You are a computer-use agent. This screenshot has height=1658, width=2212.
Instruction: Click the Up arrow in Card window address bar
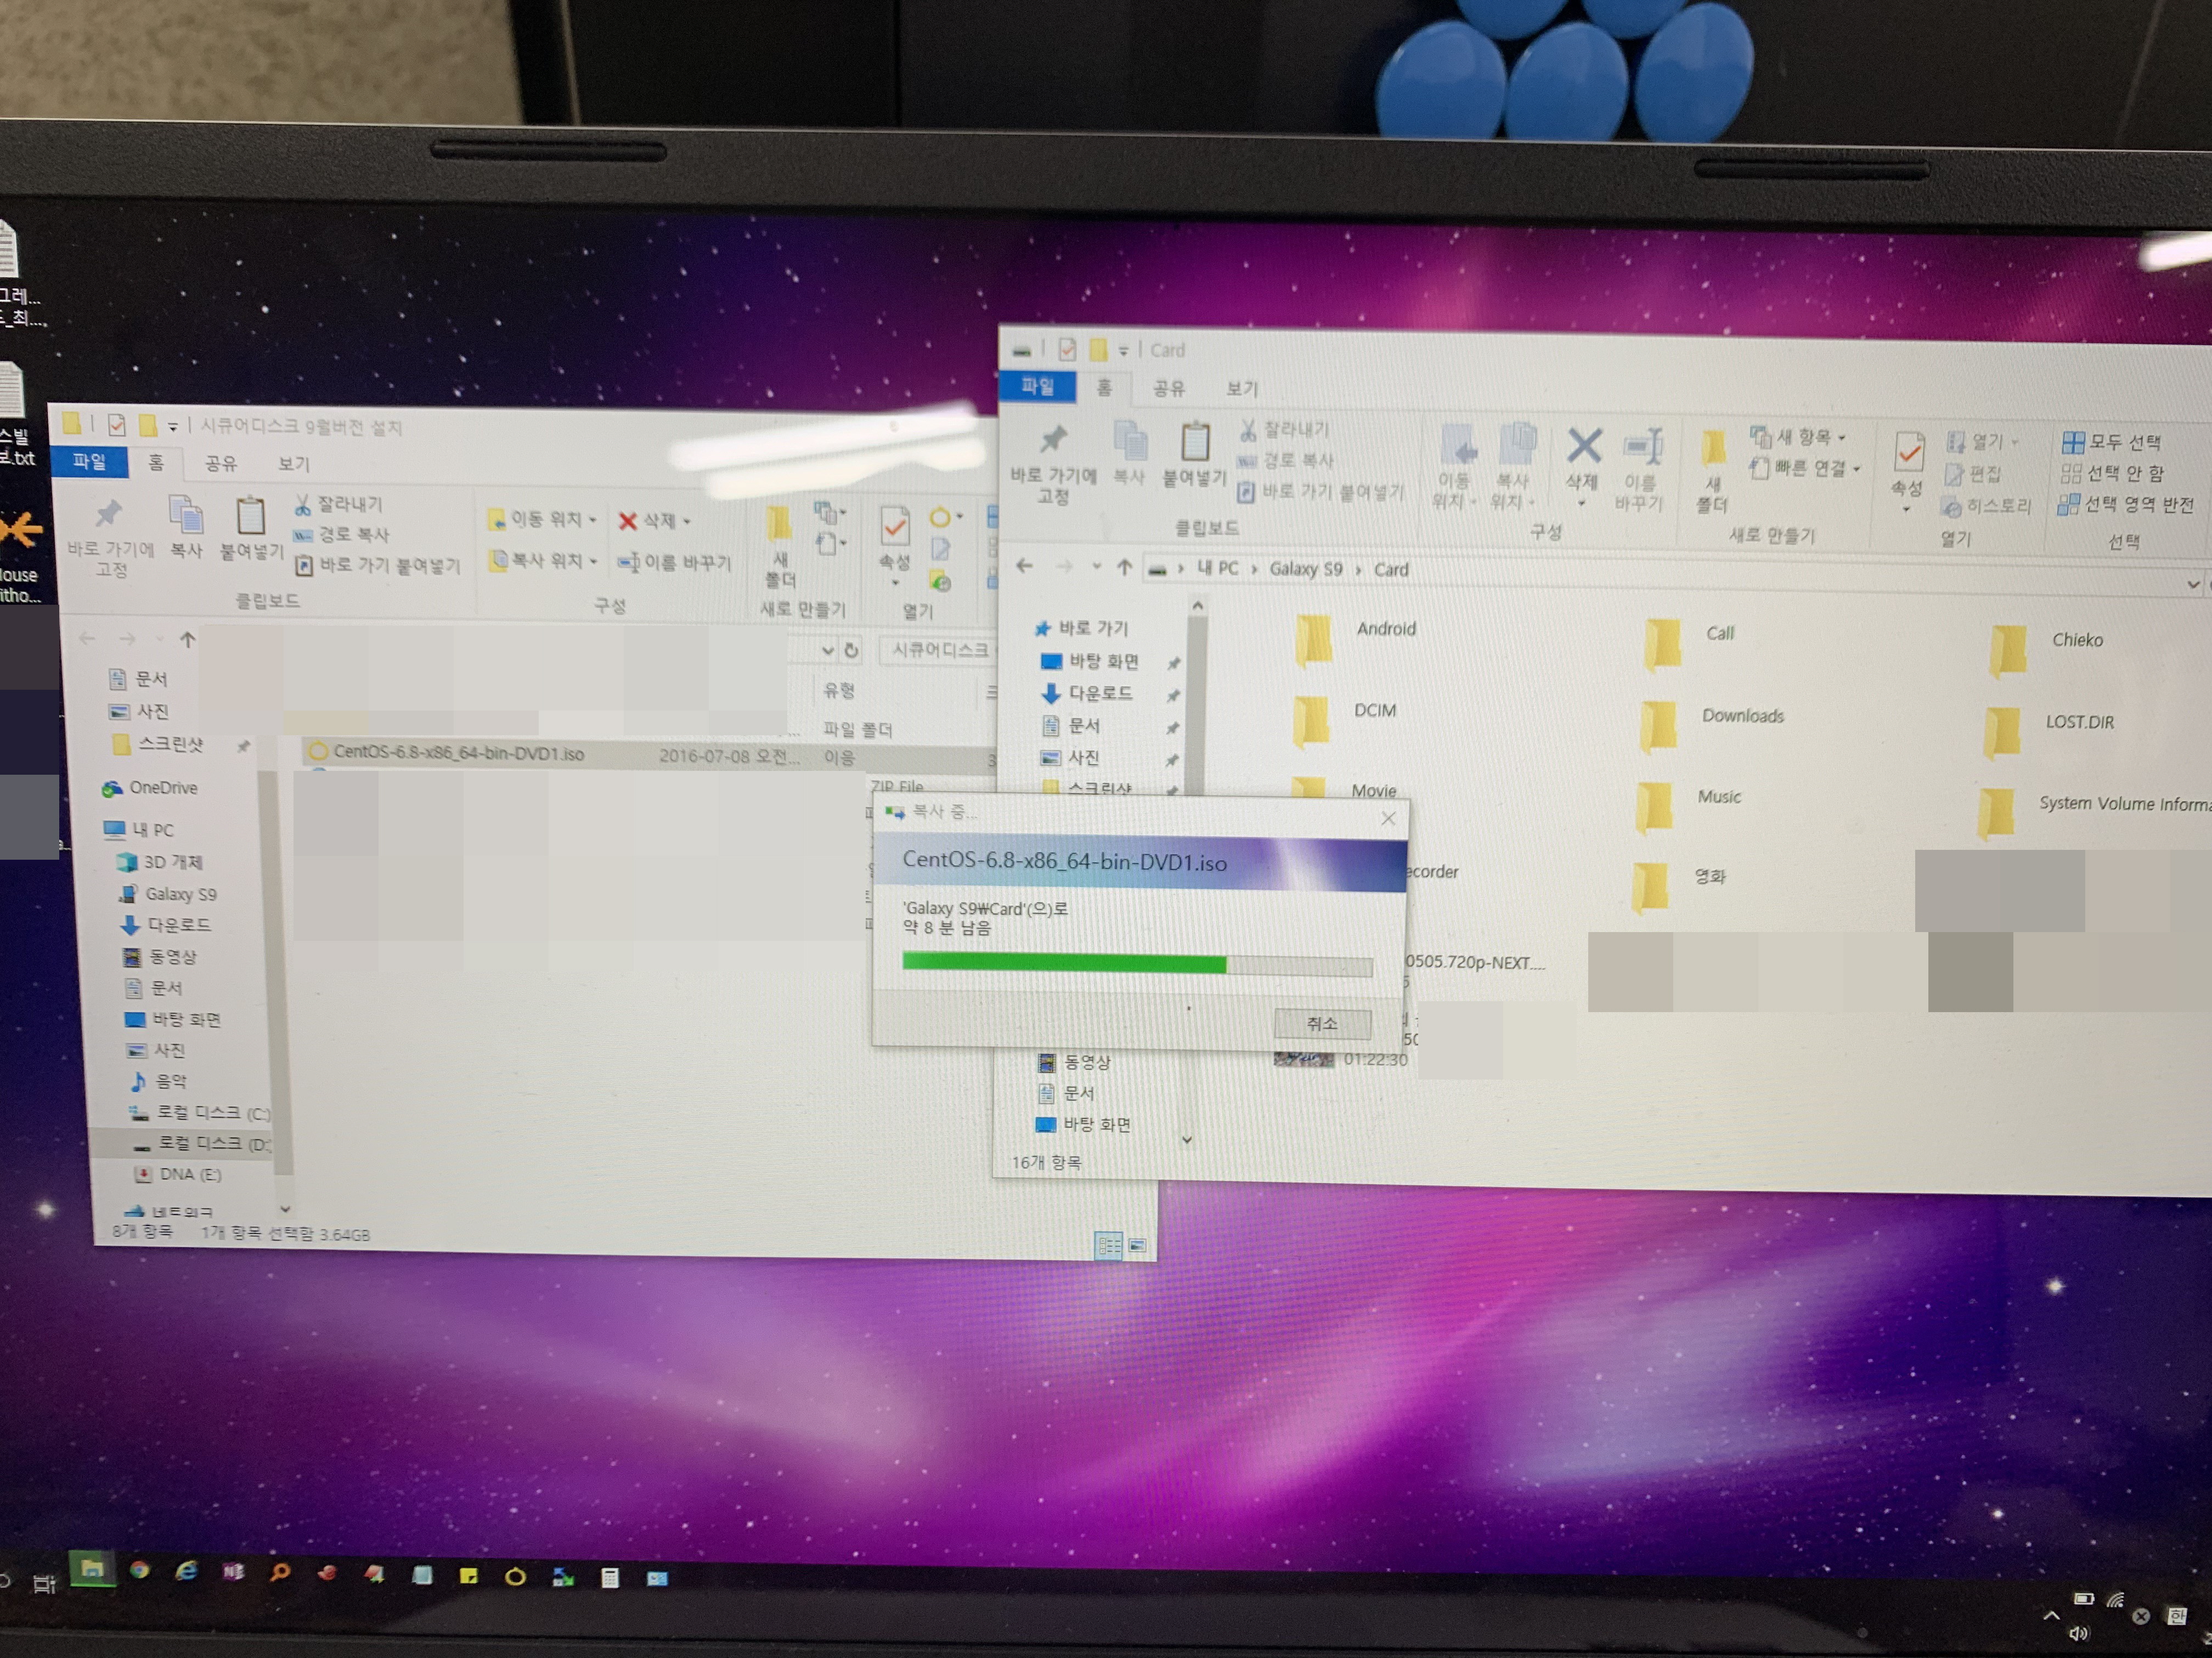pyautogui.click(x=1124, y=567)
